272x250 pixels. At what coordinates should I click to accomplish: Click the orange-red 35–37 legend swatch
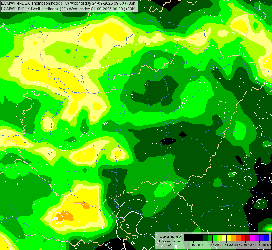[x=238, y=237]
